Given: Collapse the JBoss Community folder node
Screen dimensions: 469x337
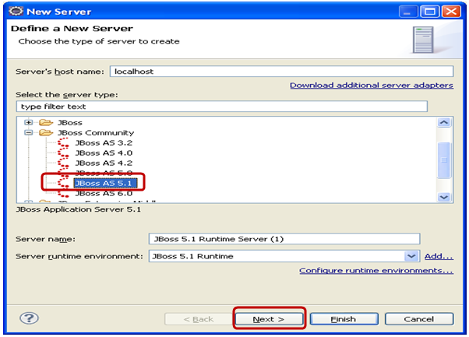Looking at the screenshot, I should pyautogui.click(x=28, y=132).
